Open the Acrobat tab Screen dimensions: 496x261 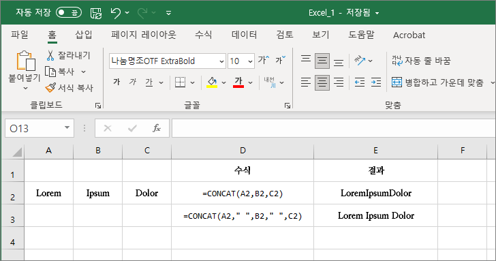[x=409, y=35]
